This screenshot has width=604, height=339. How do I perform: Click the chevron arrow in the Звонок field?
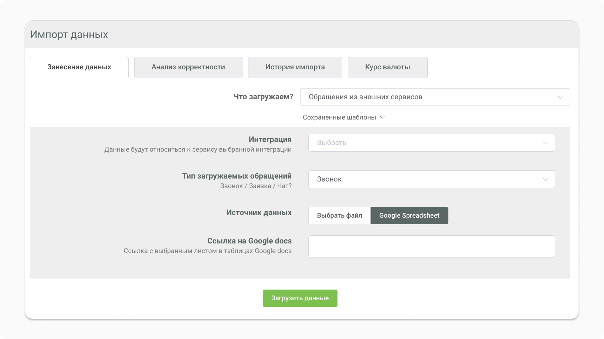(545, 179)
